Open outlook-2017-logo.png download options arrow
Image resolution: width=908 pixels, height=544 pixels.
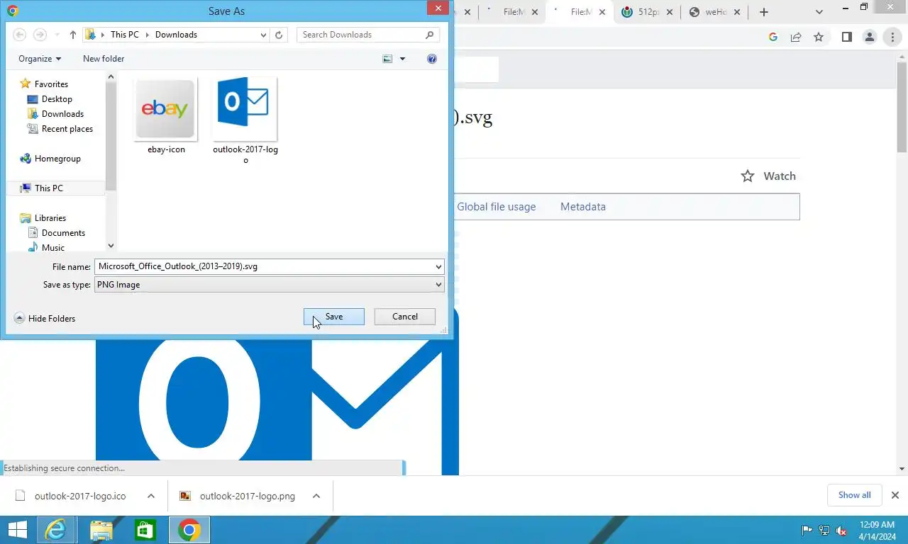click(316, 496)
